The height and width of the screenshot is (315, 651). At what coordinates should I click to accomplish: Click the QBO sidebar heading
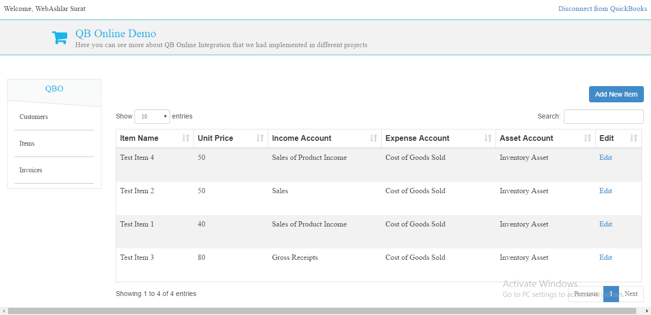tap(54, 89)
